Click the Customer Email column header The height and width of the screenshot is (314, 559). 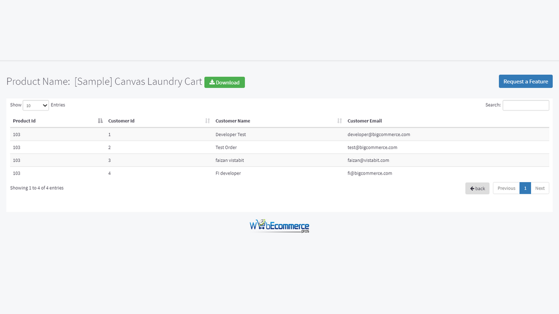coord(364,121)
